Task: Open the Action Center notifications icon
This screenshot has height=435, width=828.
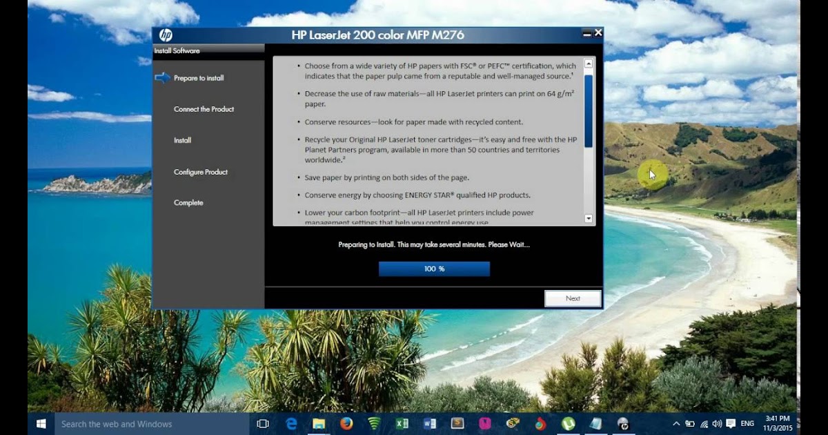Action: pos(731,424)
